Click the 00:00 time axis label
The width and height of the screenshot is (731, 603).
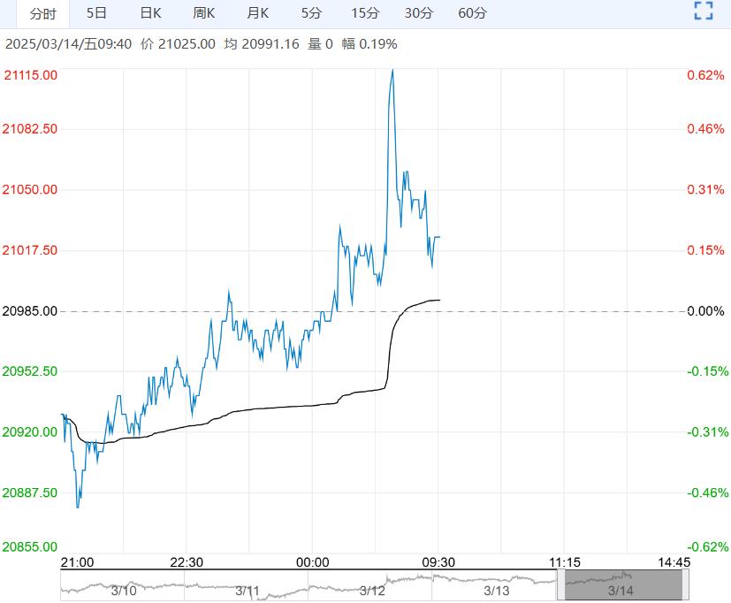312,562
